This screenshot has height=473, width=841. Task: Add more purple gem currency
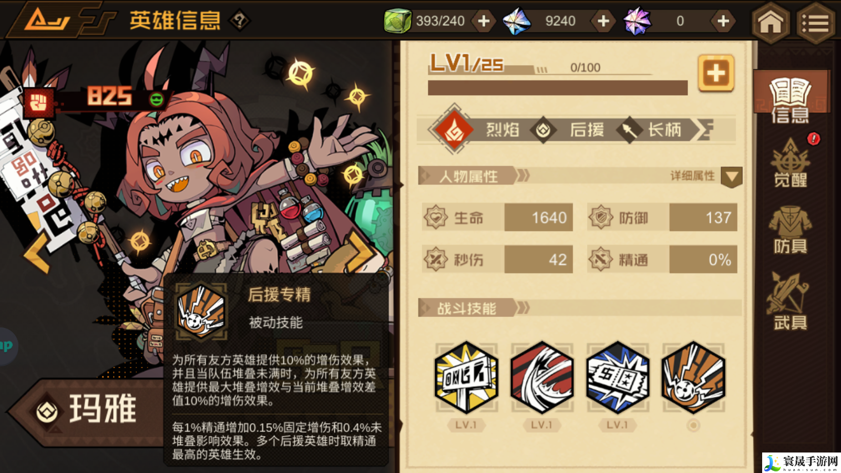pos(723,21)
